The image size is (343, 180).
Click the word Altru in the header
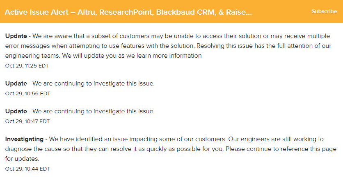87,12
